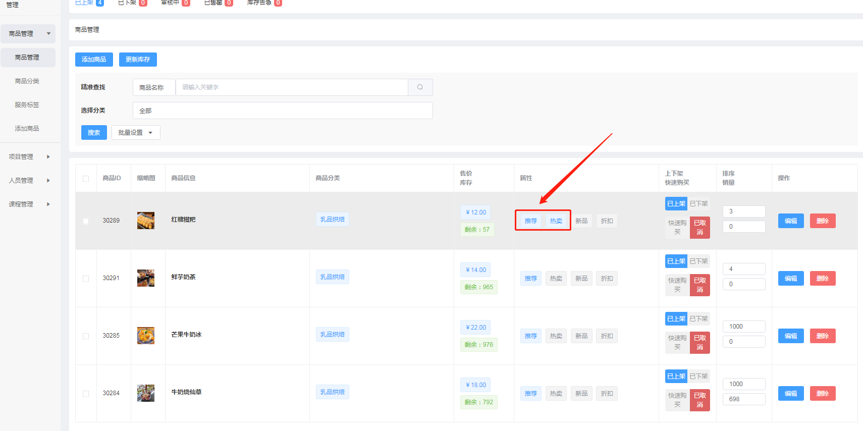Expand the 课程管理 sidebar menu
This screenshot has height=431, width=863.
tap(29, 204)
